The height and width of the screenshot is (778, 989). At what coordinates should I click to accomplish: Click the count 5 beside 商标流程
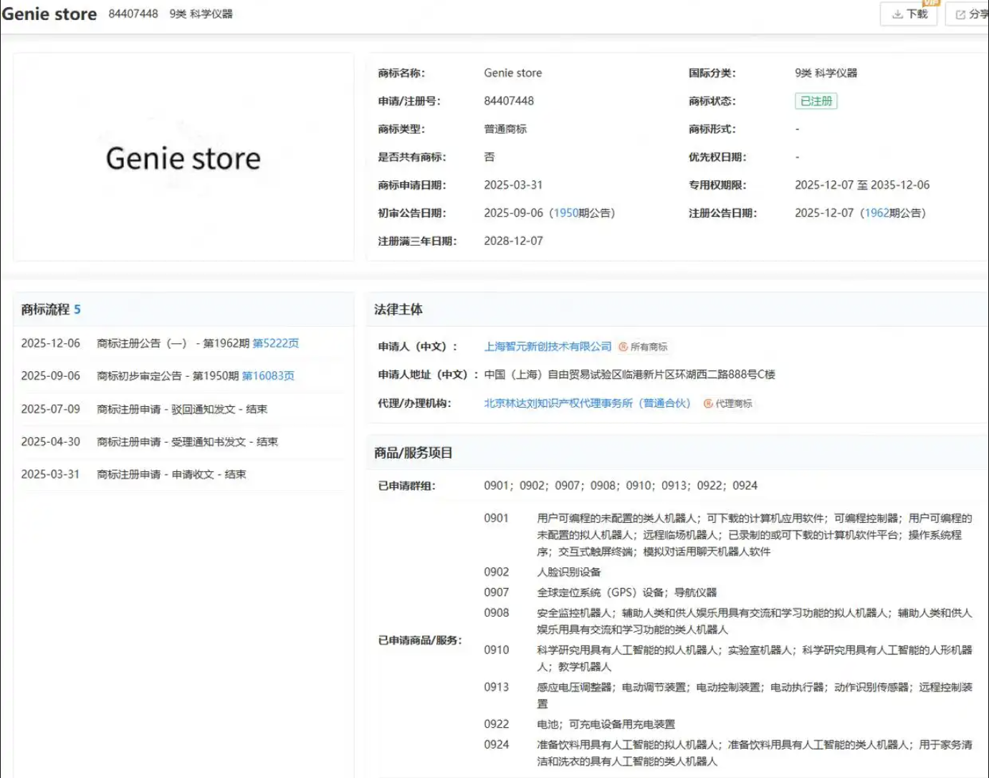(77, 309)
